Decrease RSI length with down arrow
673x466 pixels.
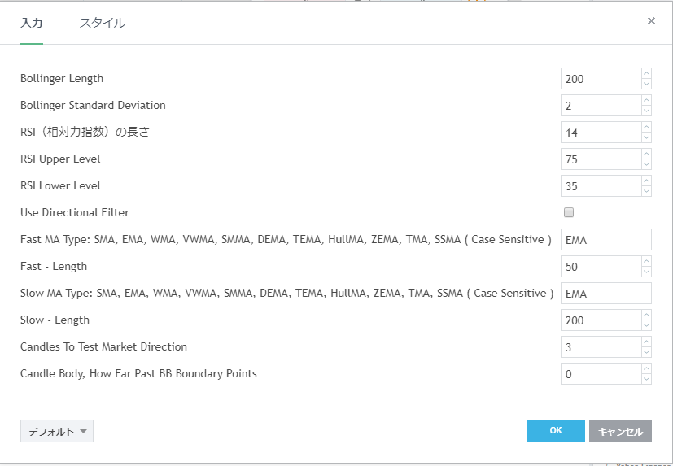pyautogui.click(x=646, y=137)
